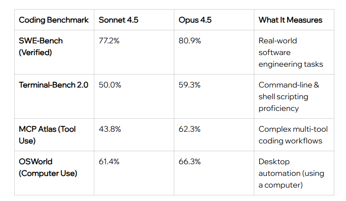The width and height of the screenshot is (346, 201).
Task: Click the 59.3% Terminal-Bench score
Action: click(189, 85)
